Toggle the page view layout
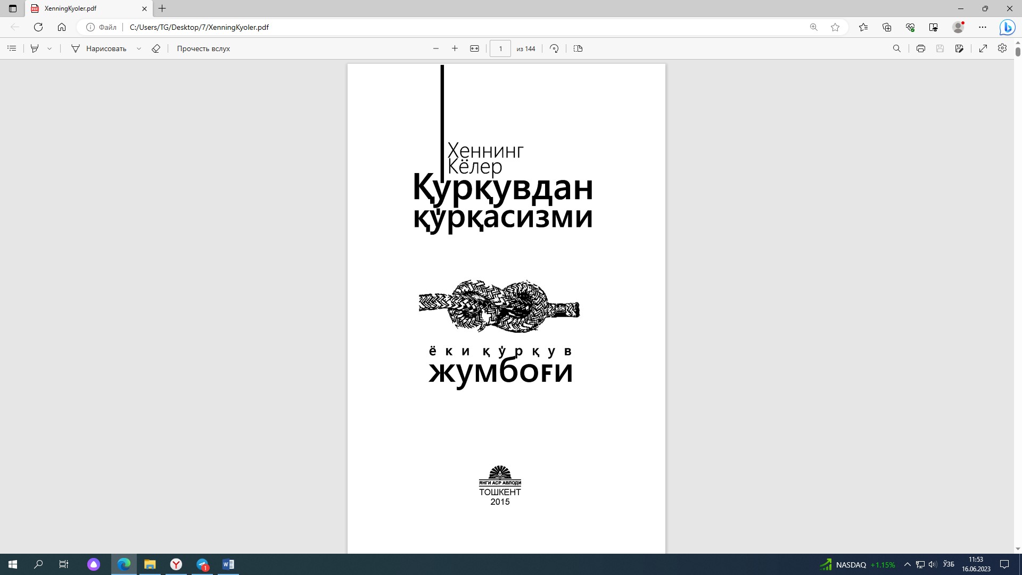The width and height of the screenshot is (1022, 575). click(x=578, y=48)
